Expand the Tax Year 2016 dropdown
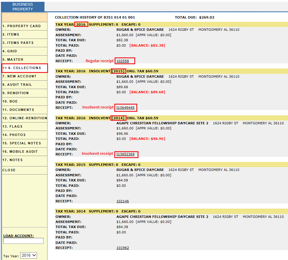 28,256
